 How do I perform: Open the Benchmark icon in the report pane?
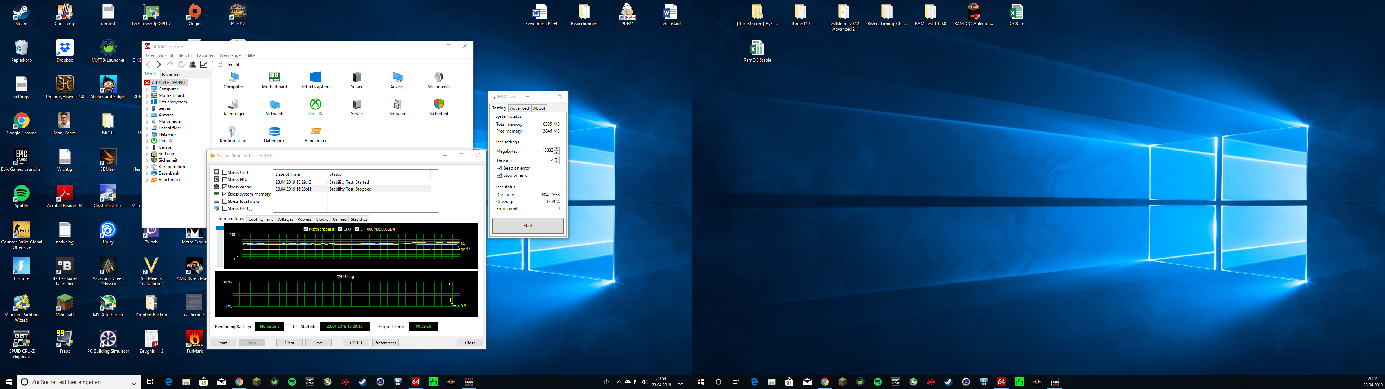(x=316, y=131)
